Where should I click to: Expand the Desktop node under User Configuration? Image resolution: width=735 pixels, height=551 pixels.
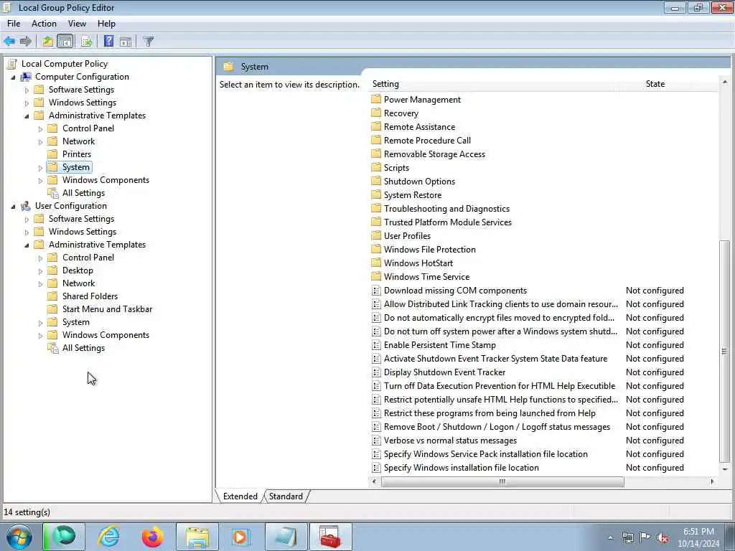click(x=40, y=270)
